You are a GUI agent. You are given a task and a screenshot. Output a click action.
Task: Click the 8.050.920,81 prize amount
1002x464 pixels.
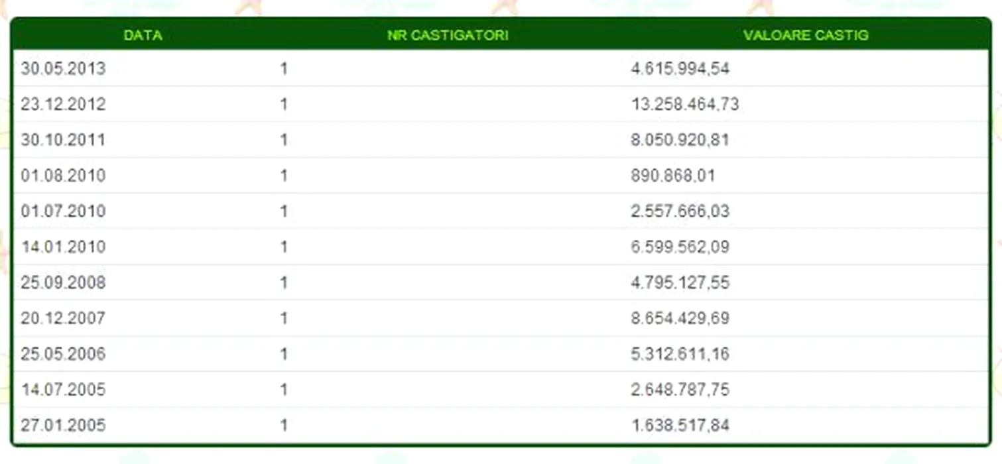pyautogui.click(x=680, y=140)
